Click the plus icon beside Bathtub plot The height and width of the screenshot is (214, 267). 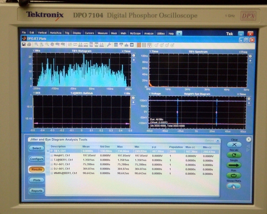click(x=133, y=102)
